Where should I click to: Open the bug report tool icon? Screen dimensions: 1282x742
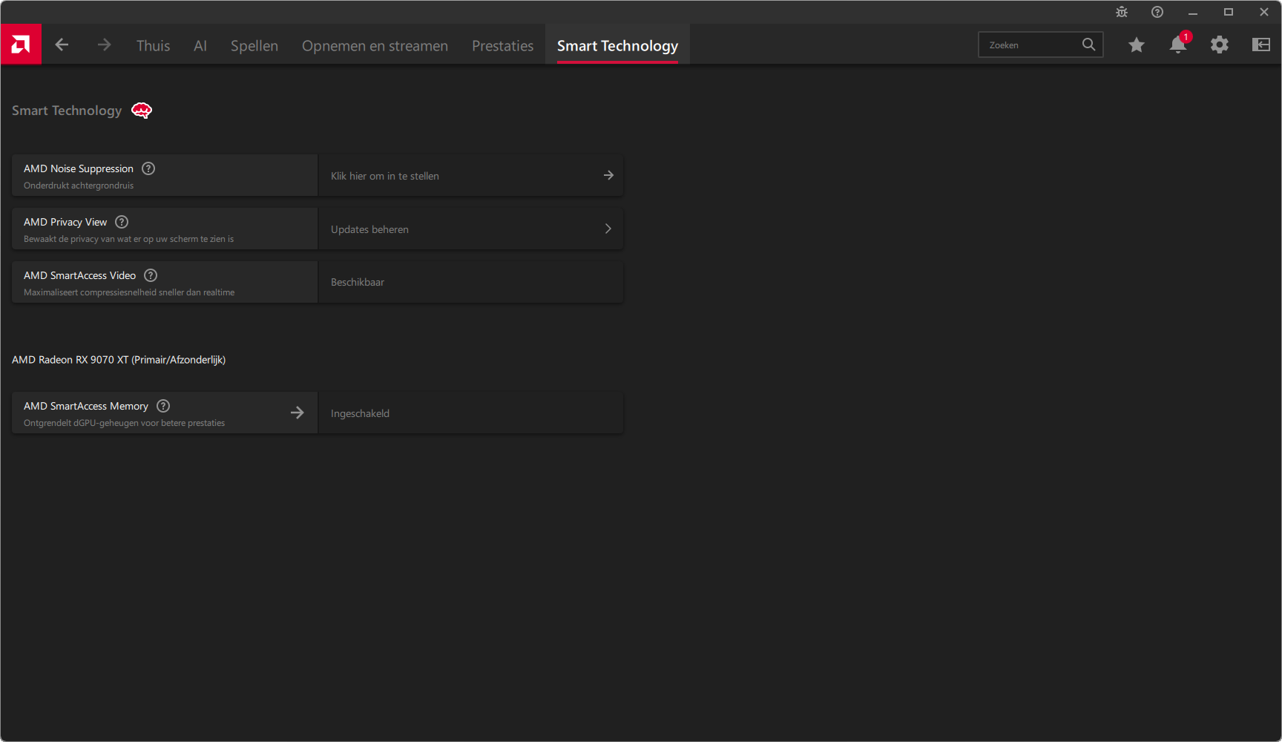[1121, 12]
